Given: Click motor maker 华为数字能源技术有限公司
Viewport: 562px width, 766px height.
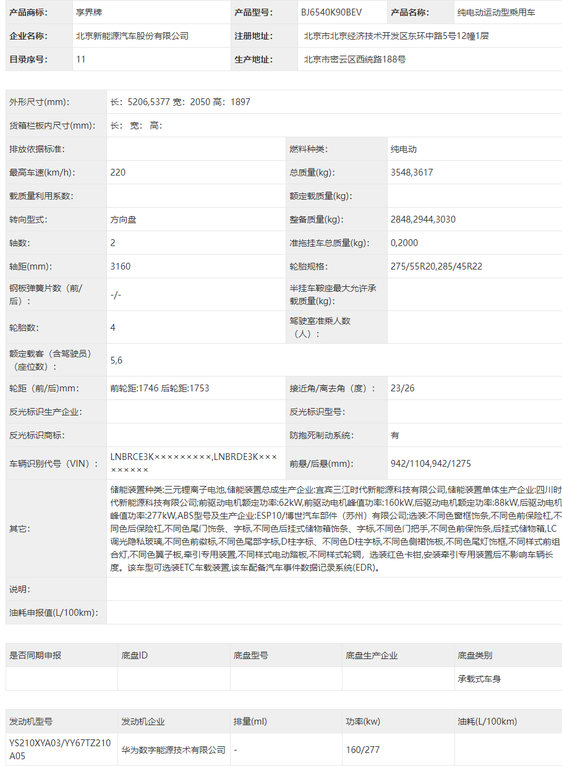Looking at the screenshot, I should pos(174,750).
